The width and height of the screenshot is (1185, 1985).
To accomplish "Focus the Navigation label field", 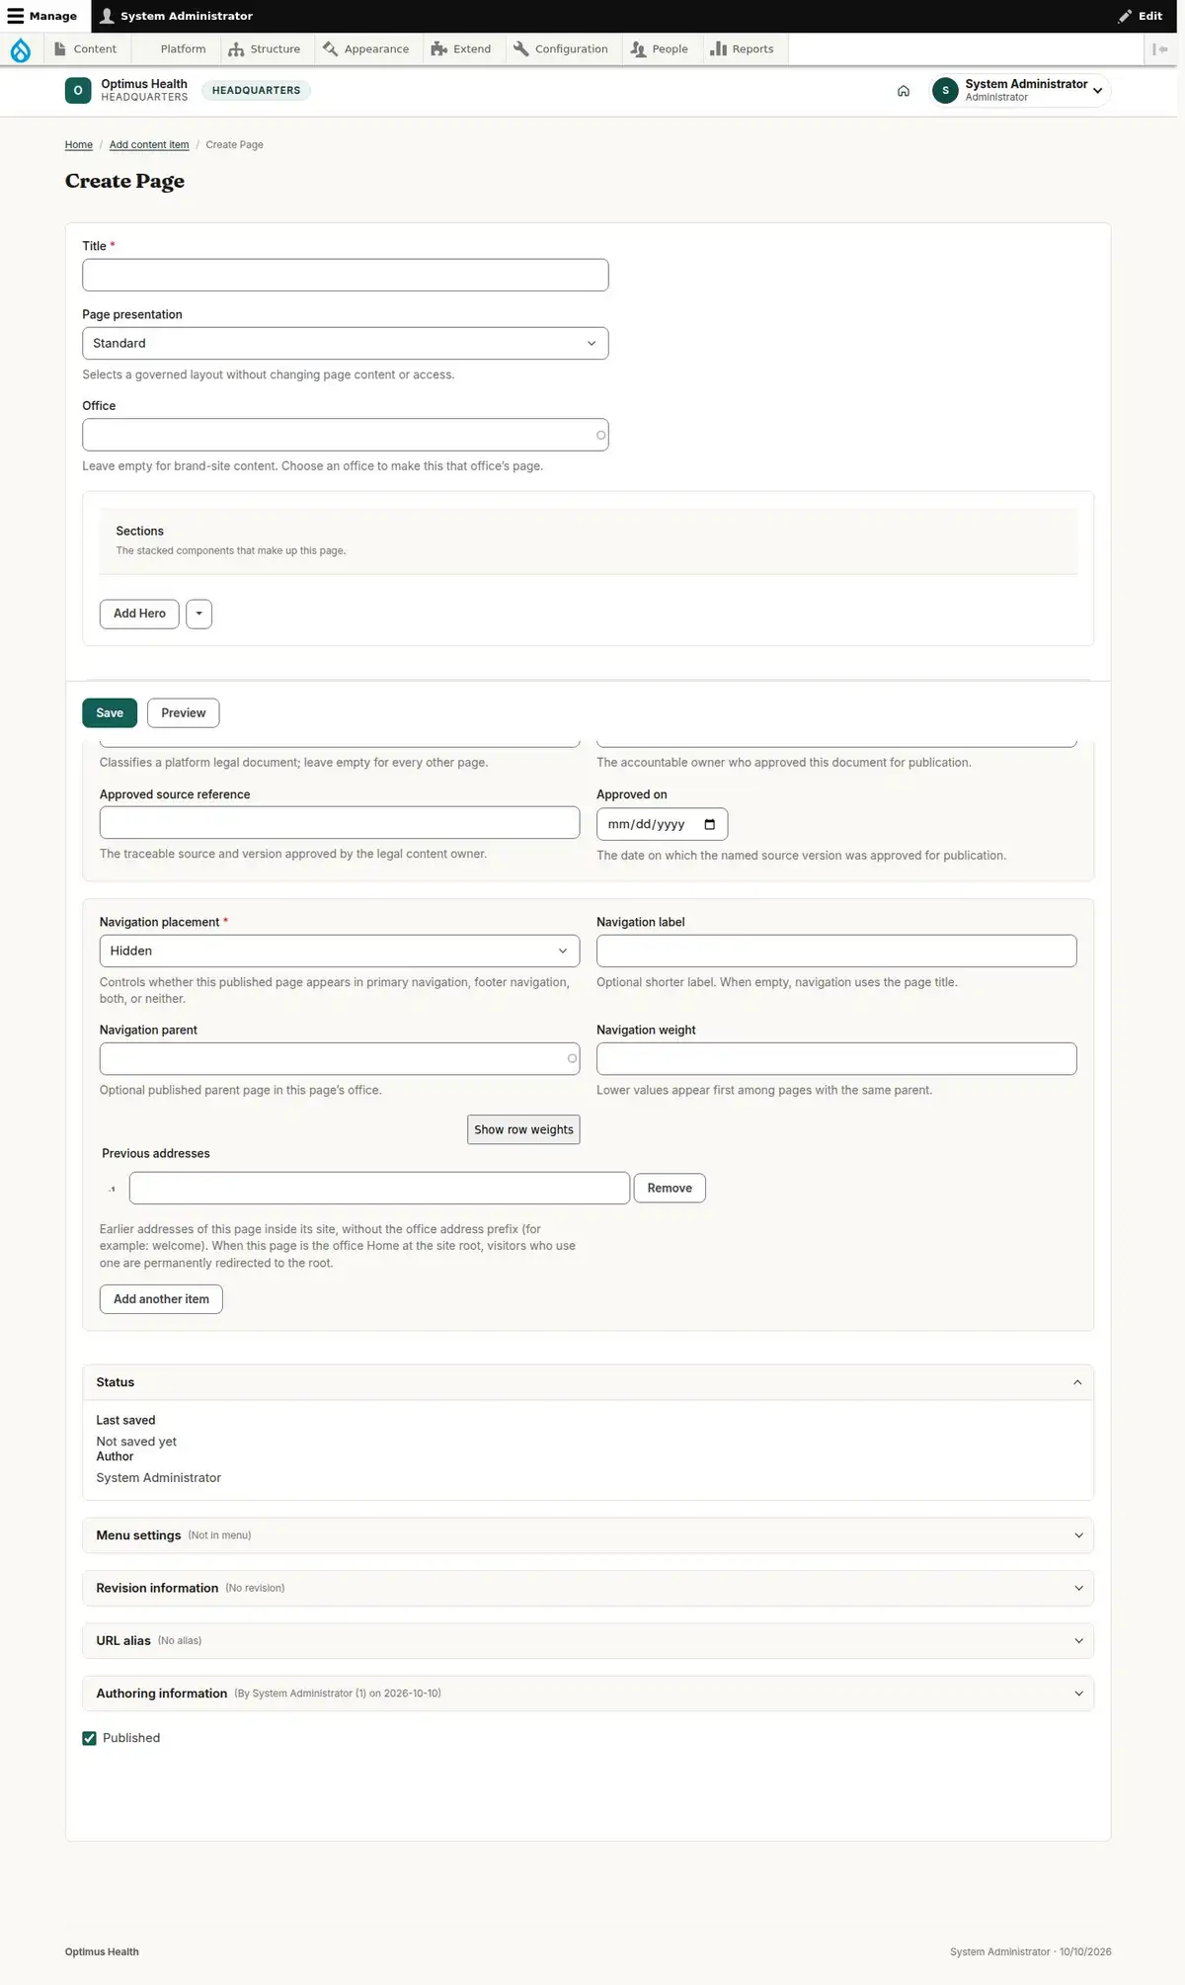I will point(836,951).
